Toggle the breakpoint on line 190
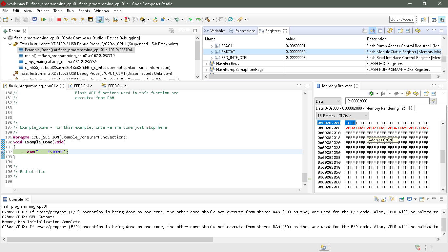Image resolution: width=448 pixels, height=252 pixels. pos(2,142)
